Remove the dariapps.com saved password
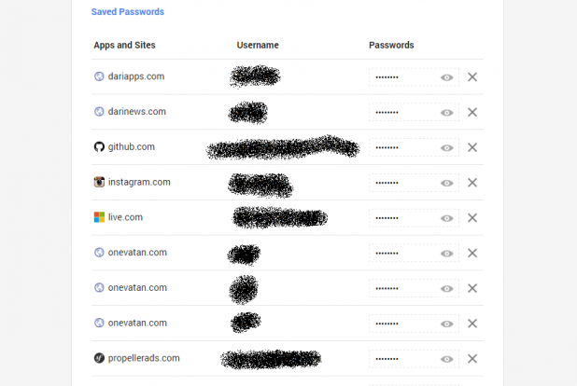The height and width of the screenshot is (386, 577). tap(472, 77)
